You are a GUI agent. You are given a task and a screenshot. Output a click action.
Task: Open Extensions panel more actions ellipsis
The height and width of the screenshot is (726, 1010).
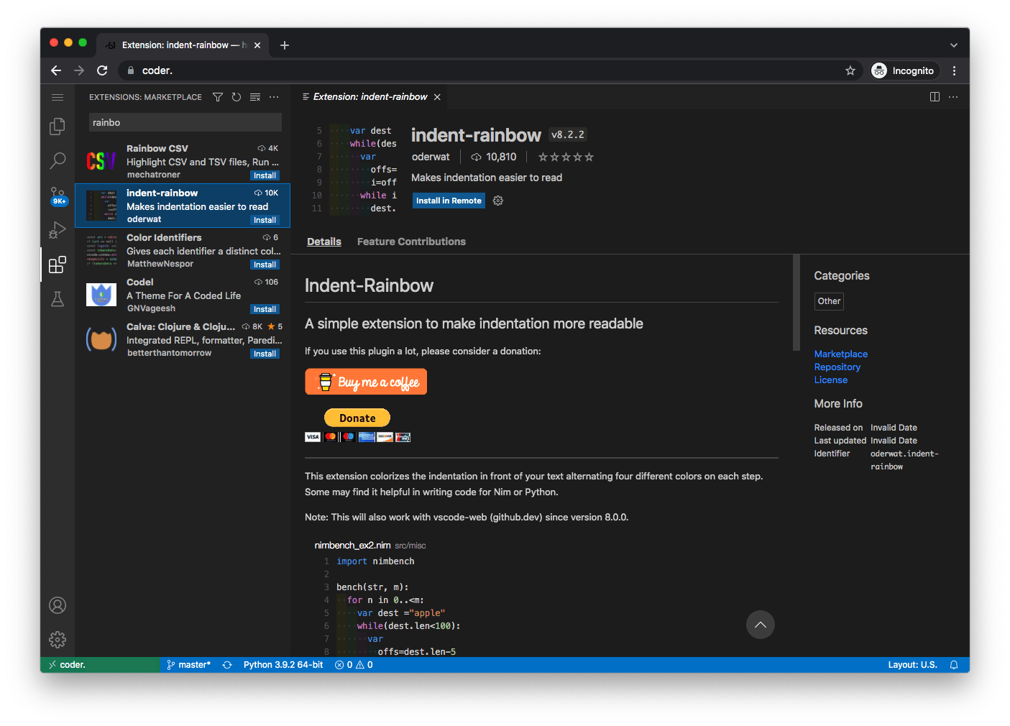(274, 97)
